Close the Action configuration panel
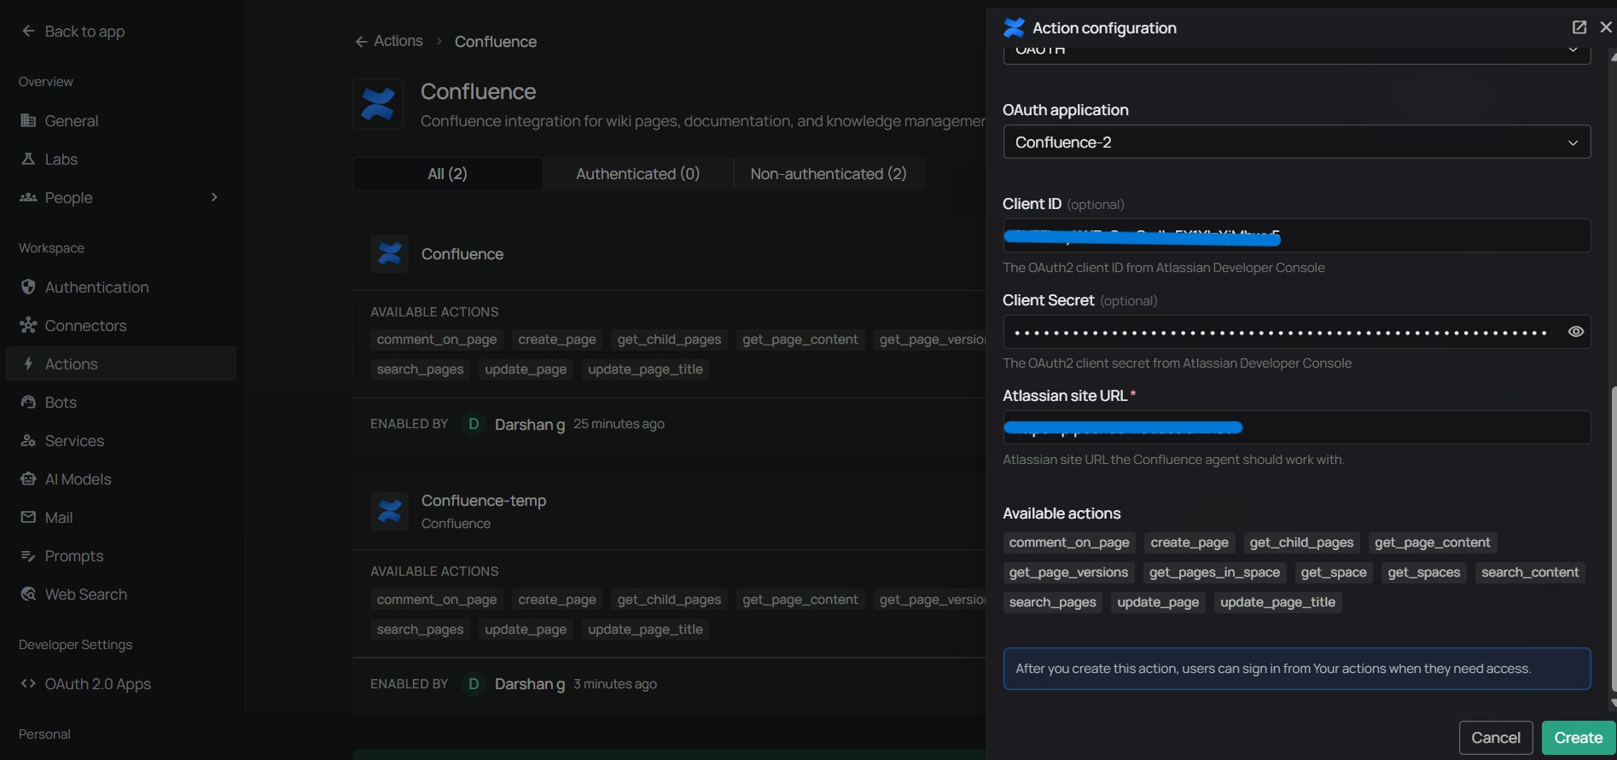 pos(1606,27)
